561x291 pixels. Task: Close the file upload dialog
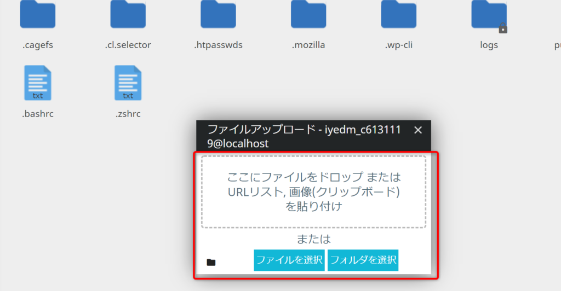(418, 130)
